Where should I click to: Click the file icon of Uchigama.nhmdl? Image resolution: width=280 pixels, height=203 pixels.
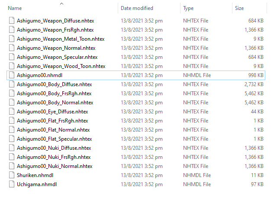coord(12,184)
